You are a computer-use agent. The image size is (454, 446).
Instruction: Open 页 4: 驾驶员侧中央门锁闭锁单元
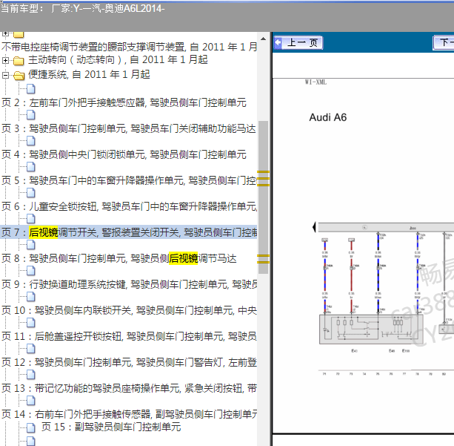pos(124,154)
